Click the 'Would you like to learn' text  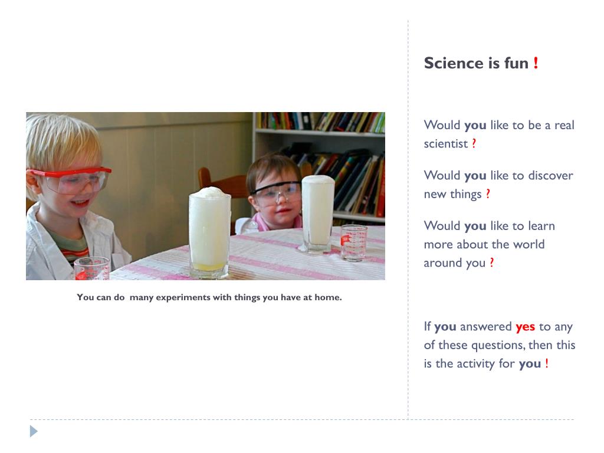pos(489,226)
